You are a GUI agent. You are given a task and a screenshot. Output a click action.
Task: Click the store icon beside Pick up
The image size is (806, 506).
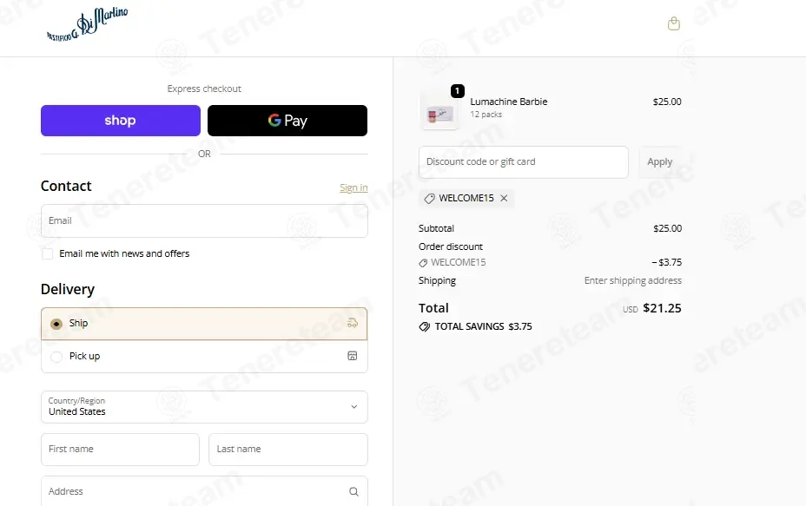[x=352, y=356]
